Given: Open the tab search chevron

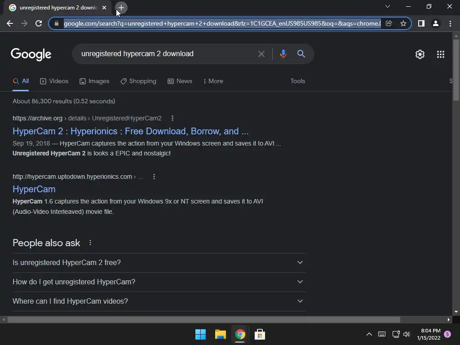Looking at the screenshot, I should [388, 6].
